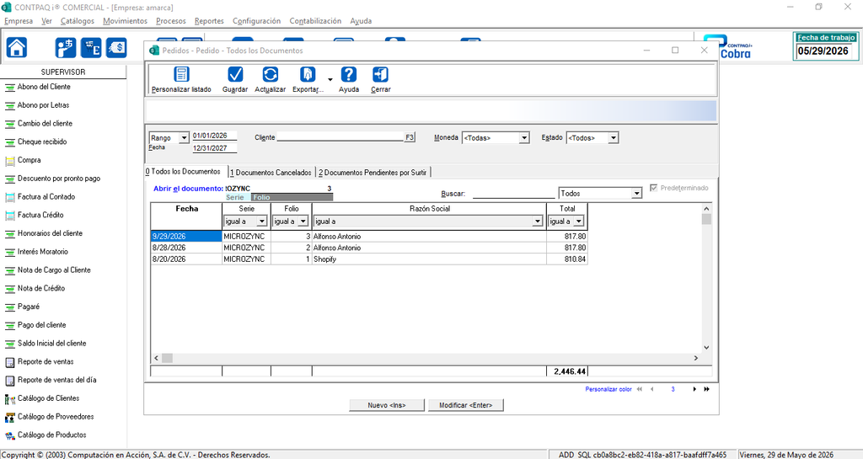Expand the Exportar dropdown arrow
863x459 pixels.
tap(330, 80)
